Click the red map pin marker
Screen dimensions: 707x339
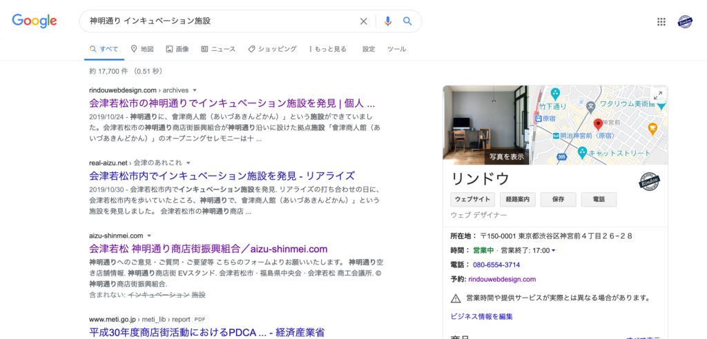pyautogui.click(x=598, y=125)
